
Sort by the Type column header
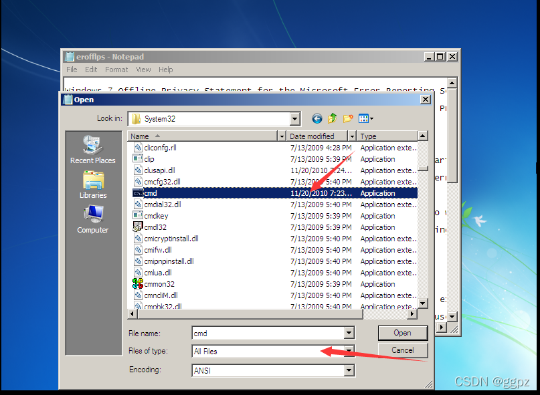pyautogui.click(x=387, y=136)
